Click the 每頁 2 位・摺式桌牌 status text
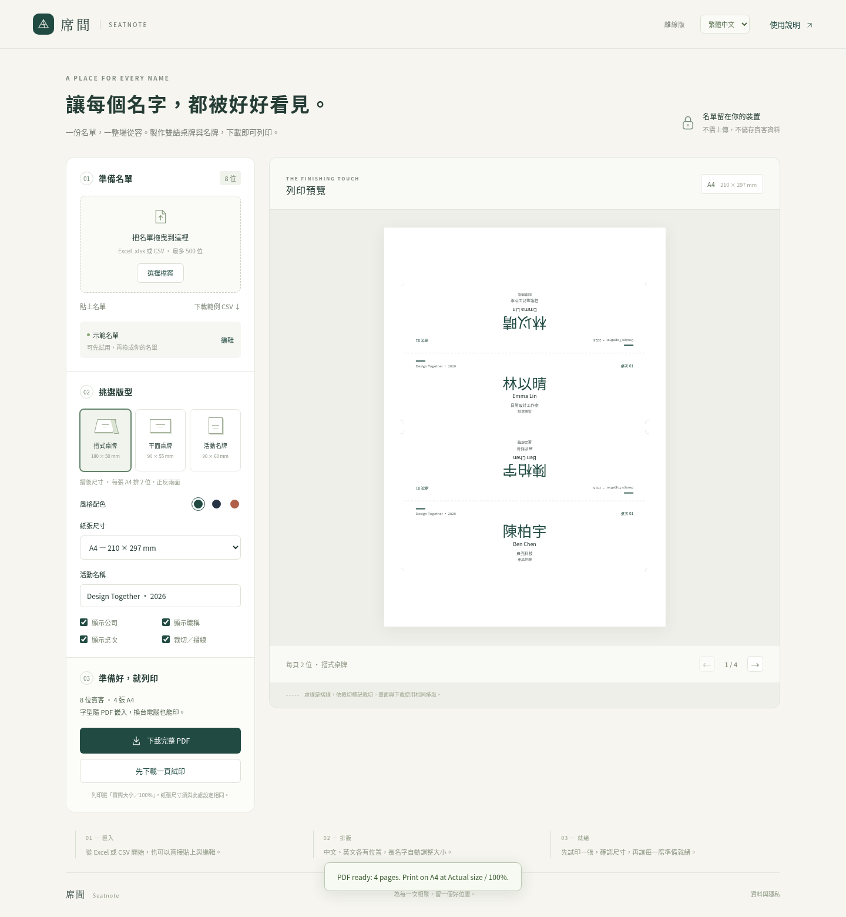 coord(317,665)
